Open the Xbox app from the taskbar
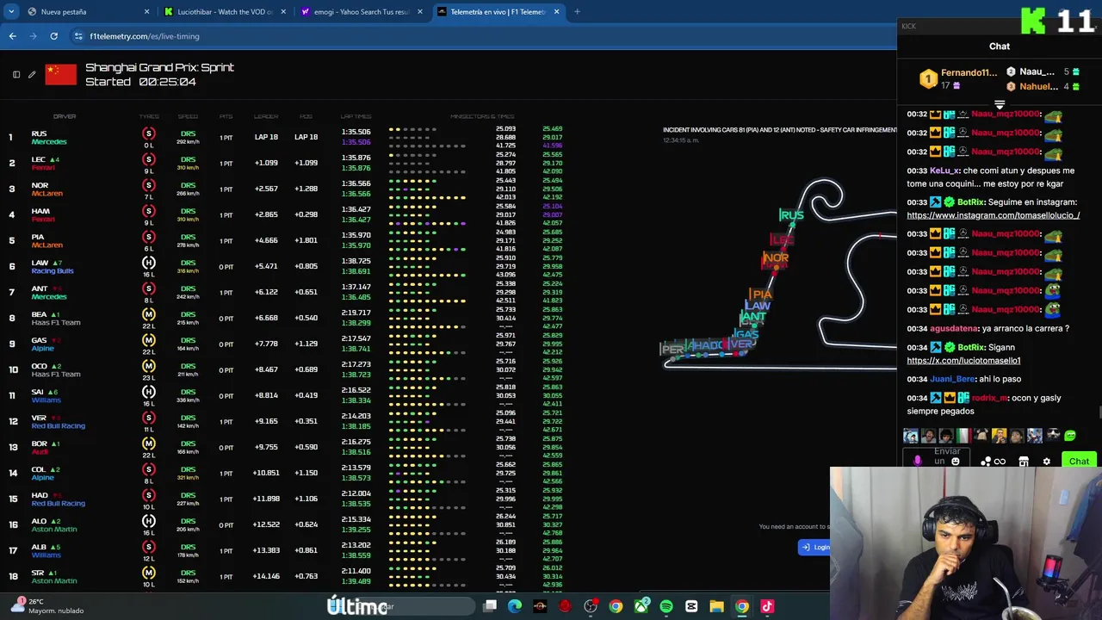1102x620 pixels. click(x=641, y=606)
